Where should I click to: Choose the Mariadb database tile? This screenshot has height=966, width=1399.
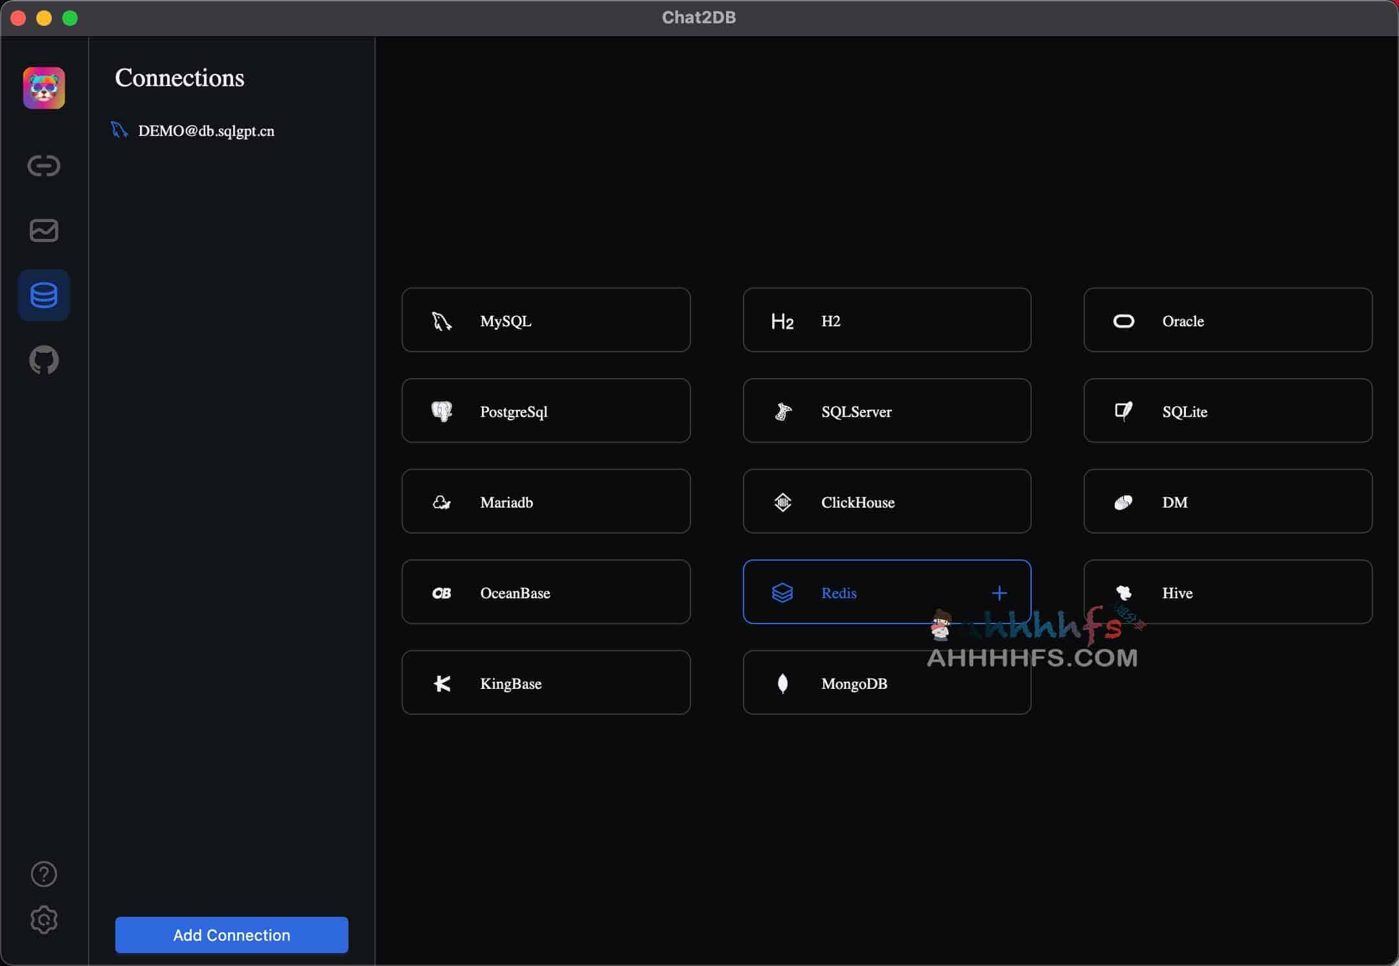pyautogui.click(x=546, y=501)
